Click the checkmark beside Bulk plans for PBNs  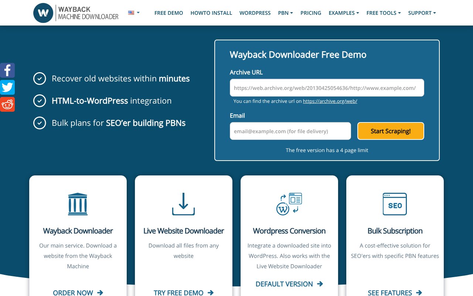point(40,123)
